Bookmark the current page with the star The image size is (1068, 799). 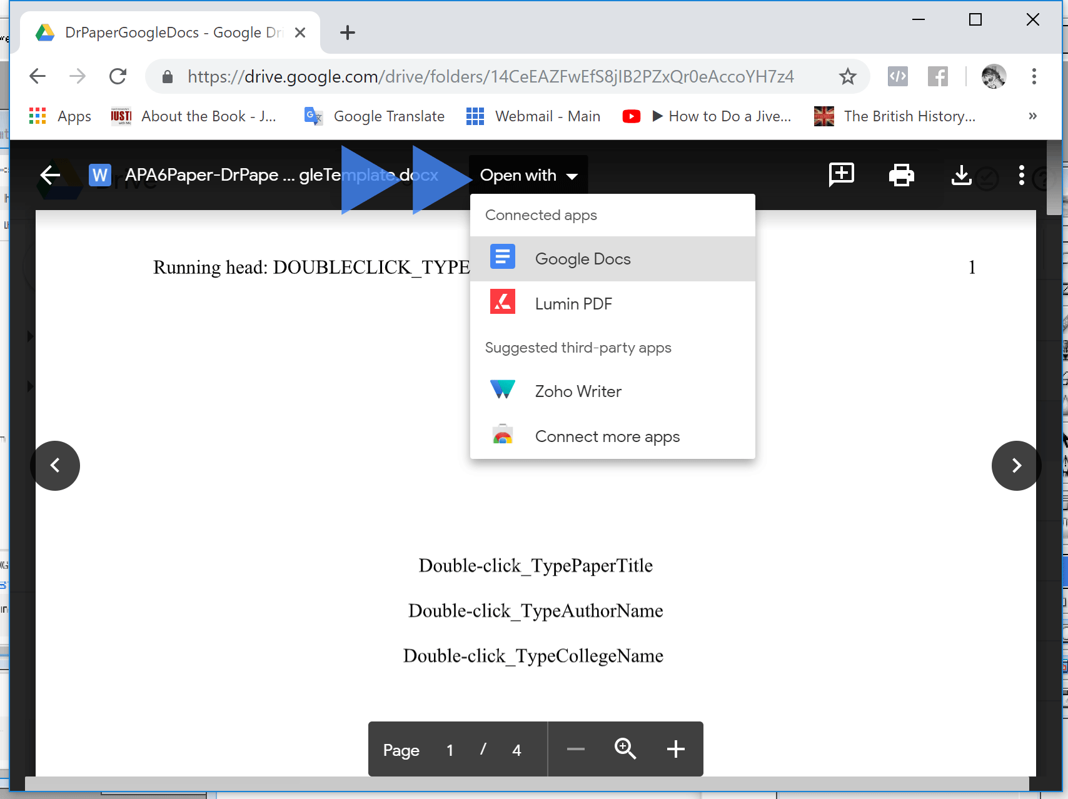(847, 76)
